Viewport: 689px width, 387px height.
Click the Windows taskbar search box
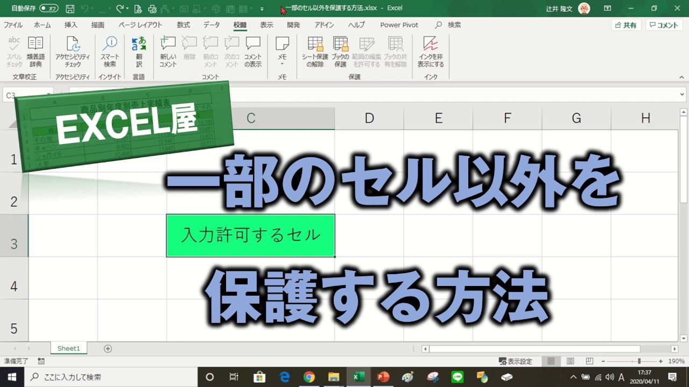pyautogui.click(x=111, y=377)
